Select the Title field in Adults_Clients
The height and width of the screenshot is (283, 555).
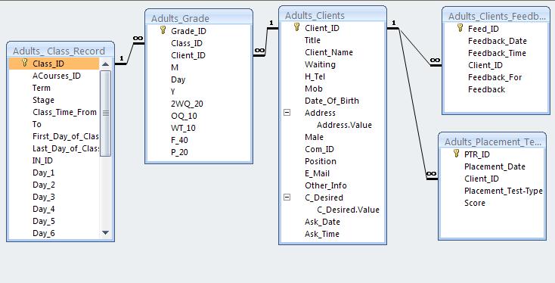click(x=312, y=40)
